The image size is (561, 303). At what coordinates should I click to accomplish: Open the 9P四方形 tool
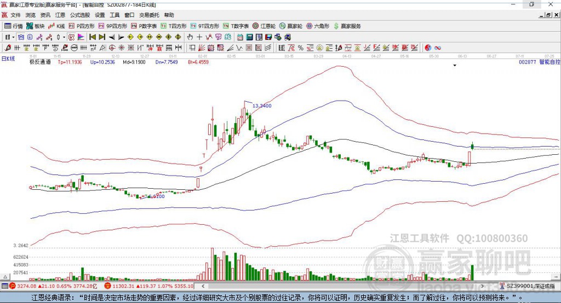point(113,26)
